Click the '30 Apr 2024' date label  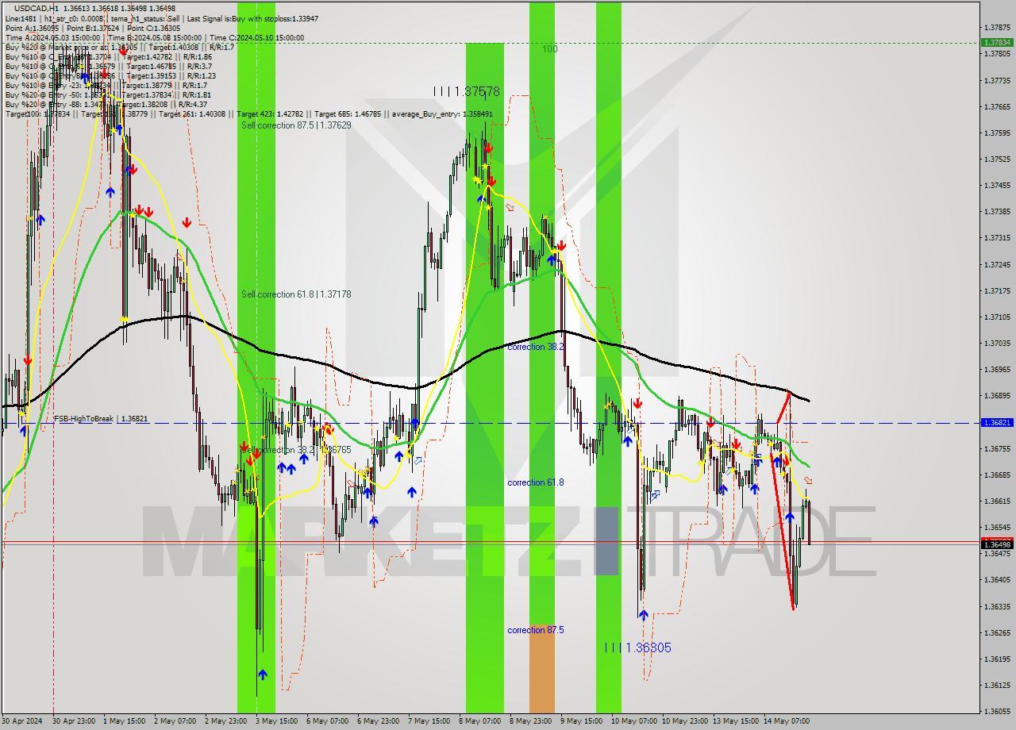(23, 721)
